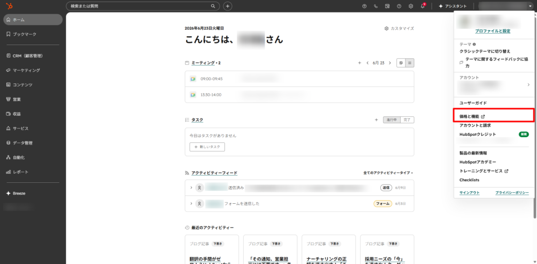Select the 完了 task filter
Screen dimensions: 537x264
click(407, 119)
